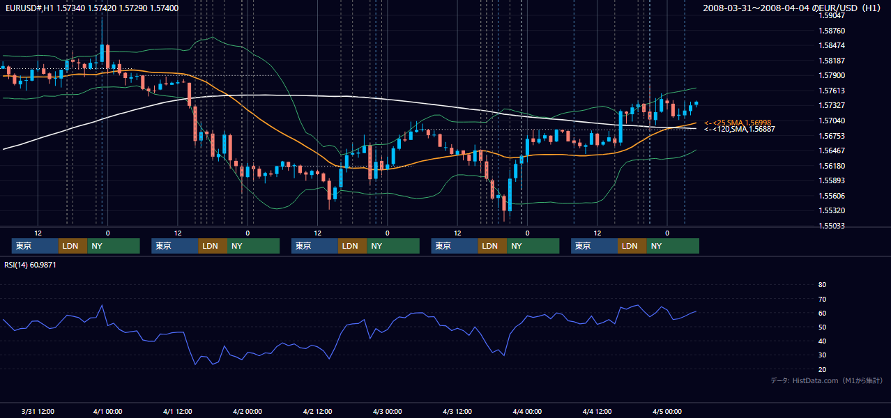Screen dimensions: 891x418
Task: Click the RSI axis value 50
Action: coord(822,327)
